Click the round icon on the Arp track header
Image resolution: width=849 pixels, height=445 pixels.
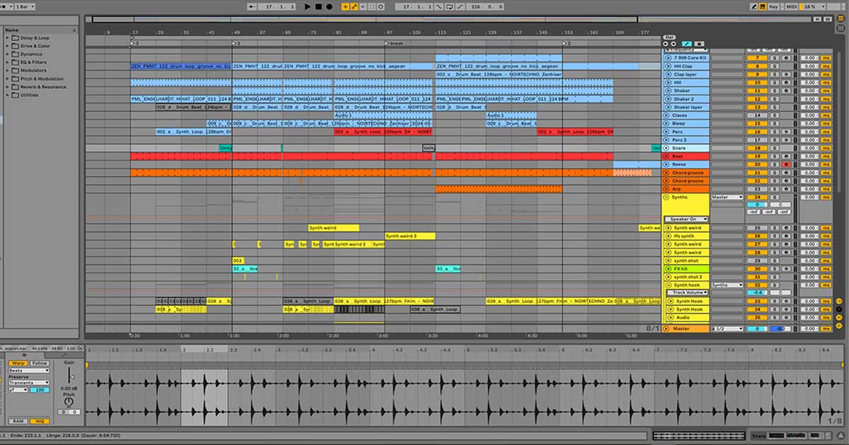(666, 189)
